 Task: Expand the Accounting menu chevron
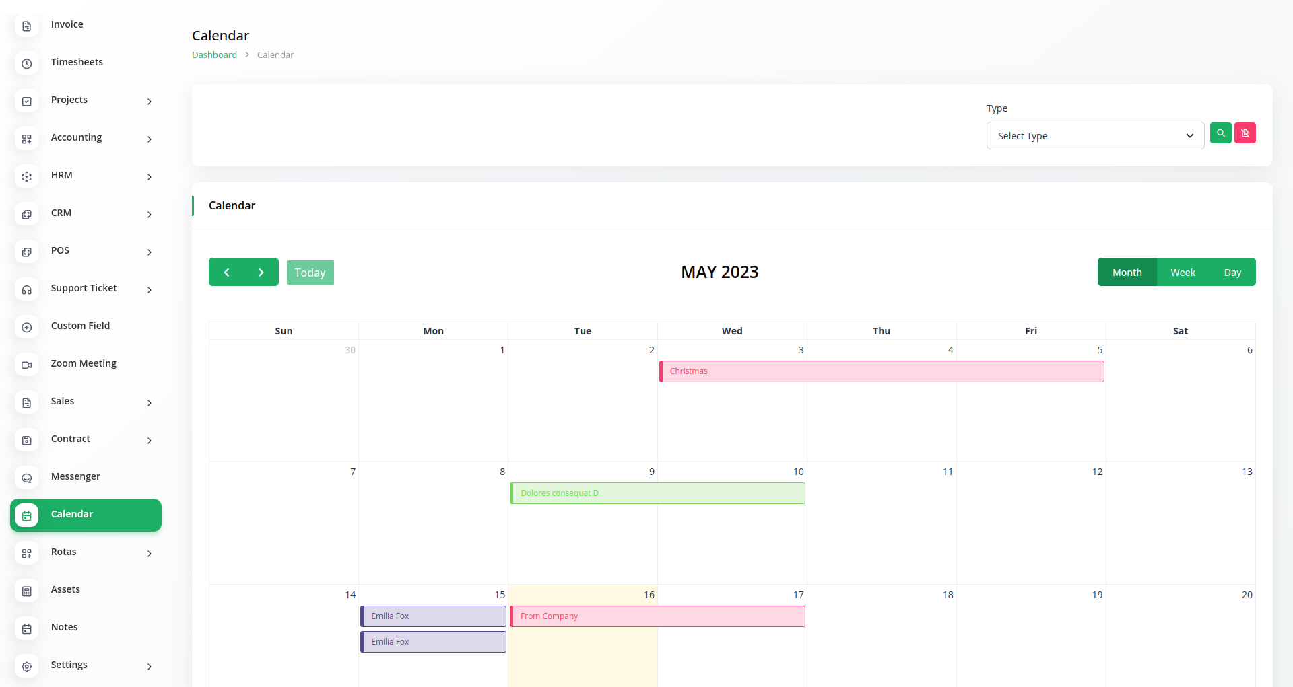coord(150,139)
